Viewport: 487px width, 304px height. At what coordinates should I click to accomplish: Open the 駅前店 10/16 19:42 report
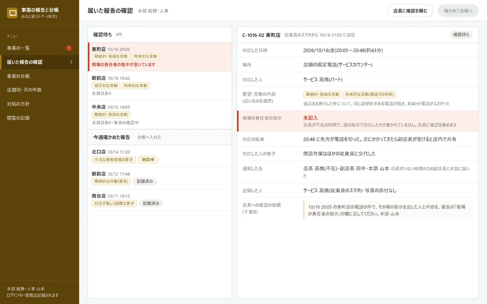click(x=160, y=86)
